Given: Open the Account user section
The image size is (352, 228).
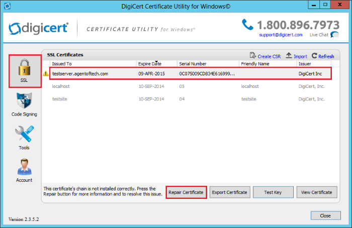Looking at the screenshot, I should tap(24, 170).
